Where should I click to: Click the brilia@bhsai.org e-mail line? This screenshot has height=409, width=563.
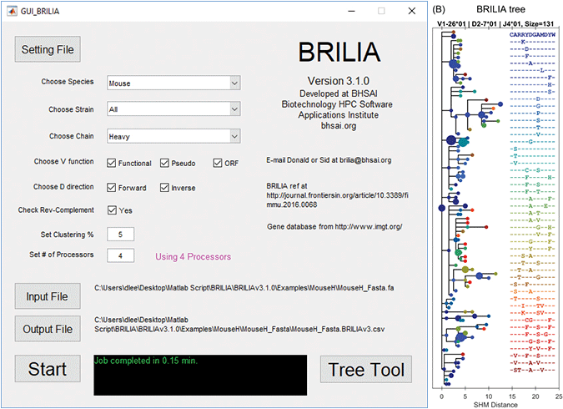coord(329,160)
